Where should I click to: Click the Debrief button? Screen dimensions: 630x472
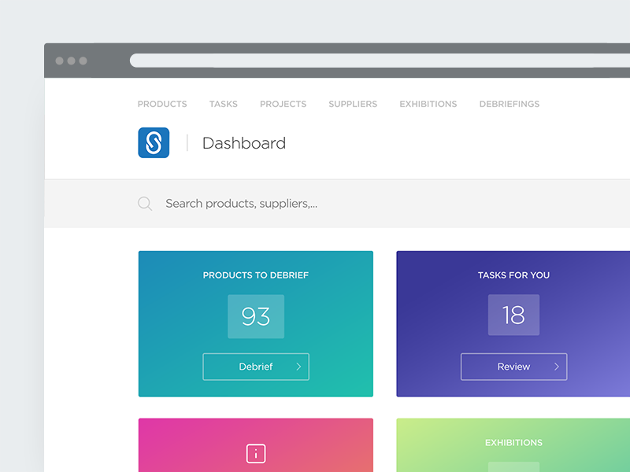(x=256, y=367)
